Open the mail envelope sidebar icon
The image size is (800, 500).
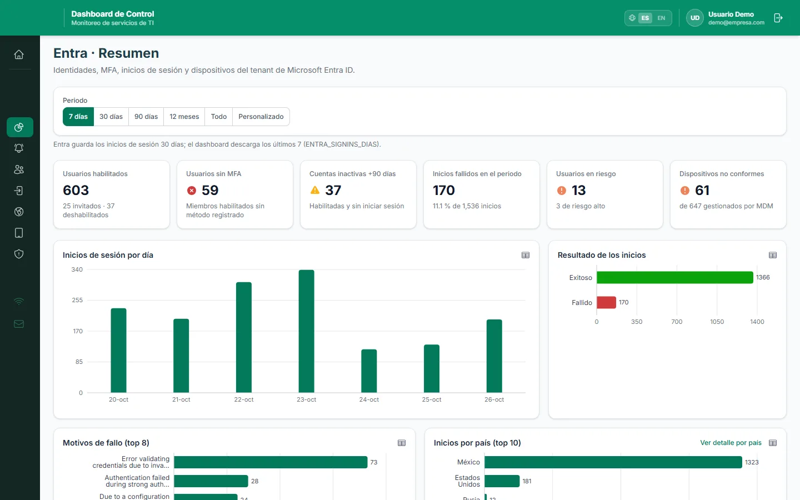tap(19, 324)
